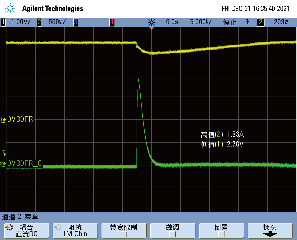Click the T trigger level marker on left edge
This screenshot has width=297, height=240.
3,152
